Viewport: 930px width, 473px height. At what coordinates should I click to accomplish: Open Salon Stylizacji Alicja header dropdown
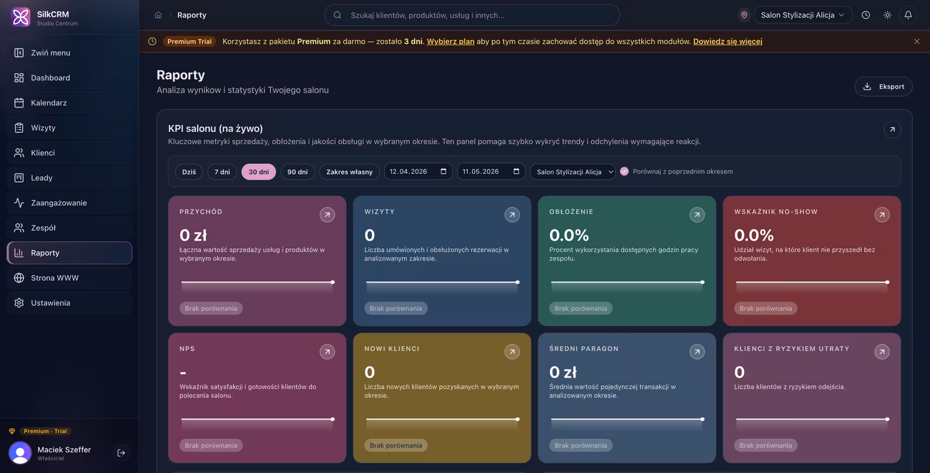tap(803, 15)
